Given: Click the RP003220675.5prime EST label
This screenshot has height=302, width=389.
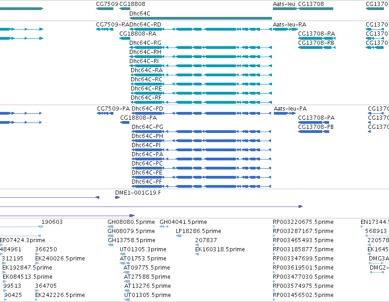Looking at the screenshot, I should (303, 222).
